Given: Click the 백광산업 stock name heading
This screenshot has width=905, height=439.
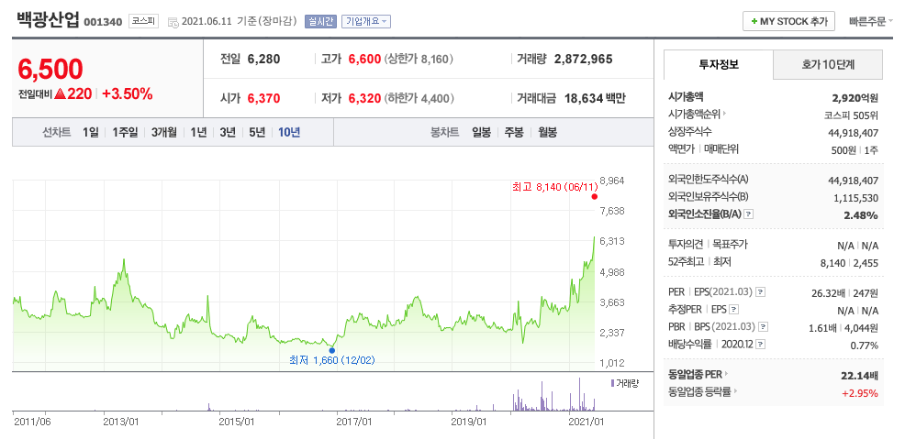Looking at the screenshot, I should coord(49,19).
